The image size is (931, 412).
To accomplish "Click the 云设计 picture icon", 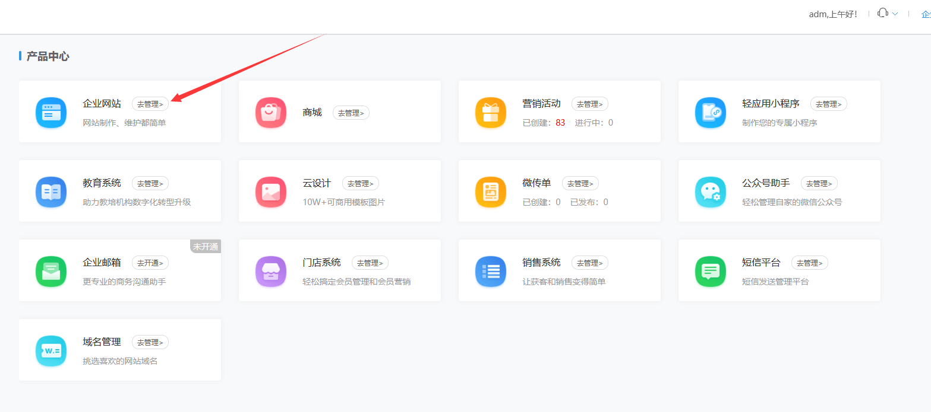I will (271, 192).
